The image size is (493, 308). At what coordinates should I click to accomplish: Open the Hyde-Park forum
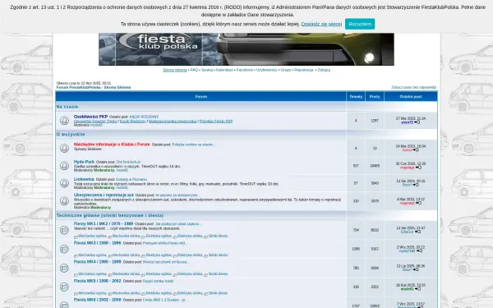[x=84, y=162]
